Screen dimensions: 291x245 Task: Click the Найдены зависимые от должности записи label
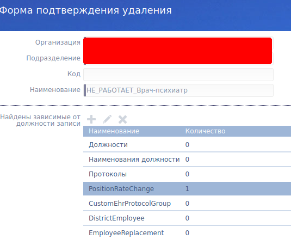click(40, 120)
